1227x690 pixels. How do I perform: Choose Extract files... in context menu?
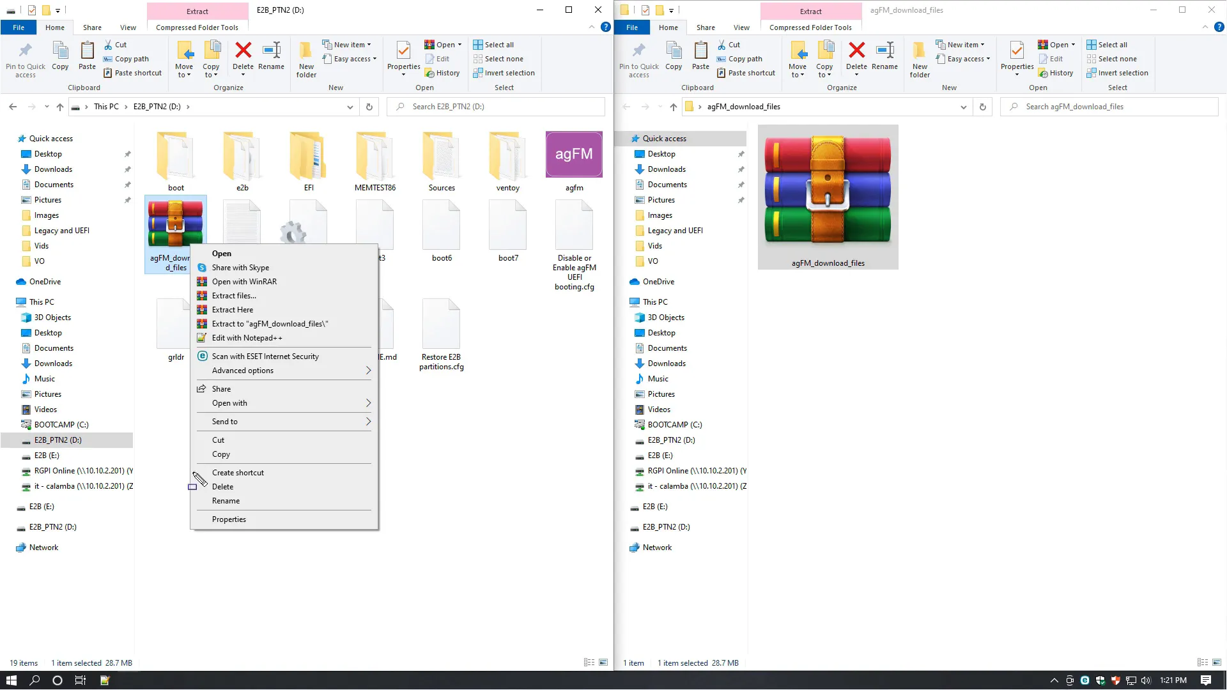pyautogui.click(x=284, y=296)
